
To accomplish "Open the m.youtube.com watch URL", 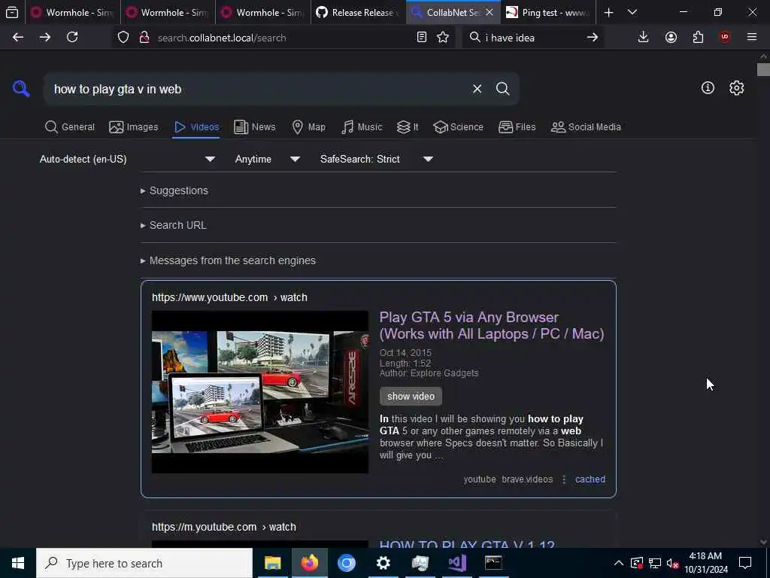I will coord(223,527).
